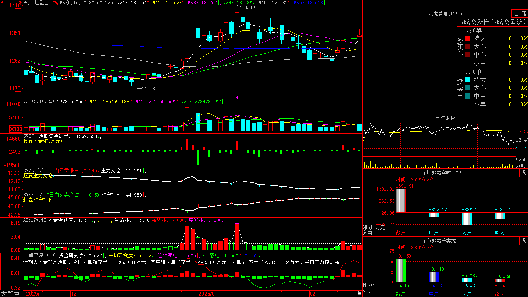Screen dimensions: 528x297
Task: Click the '活跃资金进出: -1369.634' readout
Action: click(x=68, y=136)
